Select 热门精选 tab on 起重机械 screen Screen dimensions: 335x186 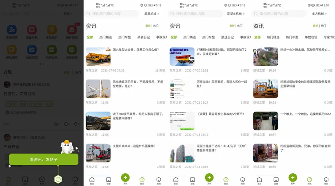105,37
